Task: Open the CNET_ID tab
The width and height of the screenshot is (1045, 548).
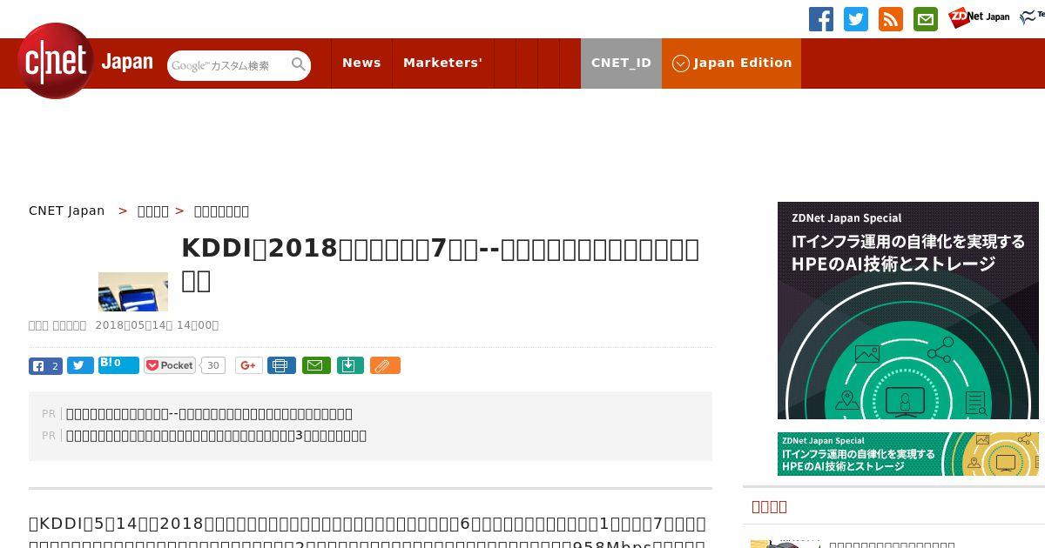Action: pos(621,63)
